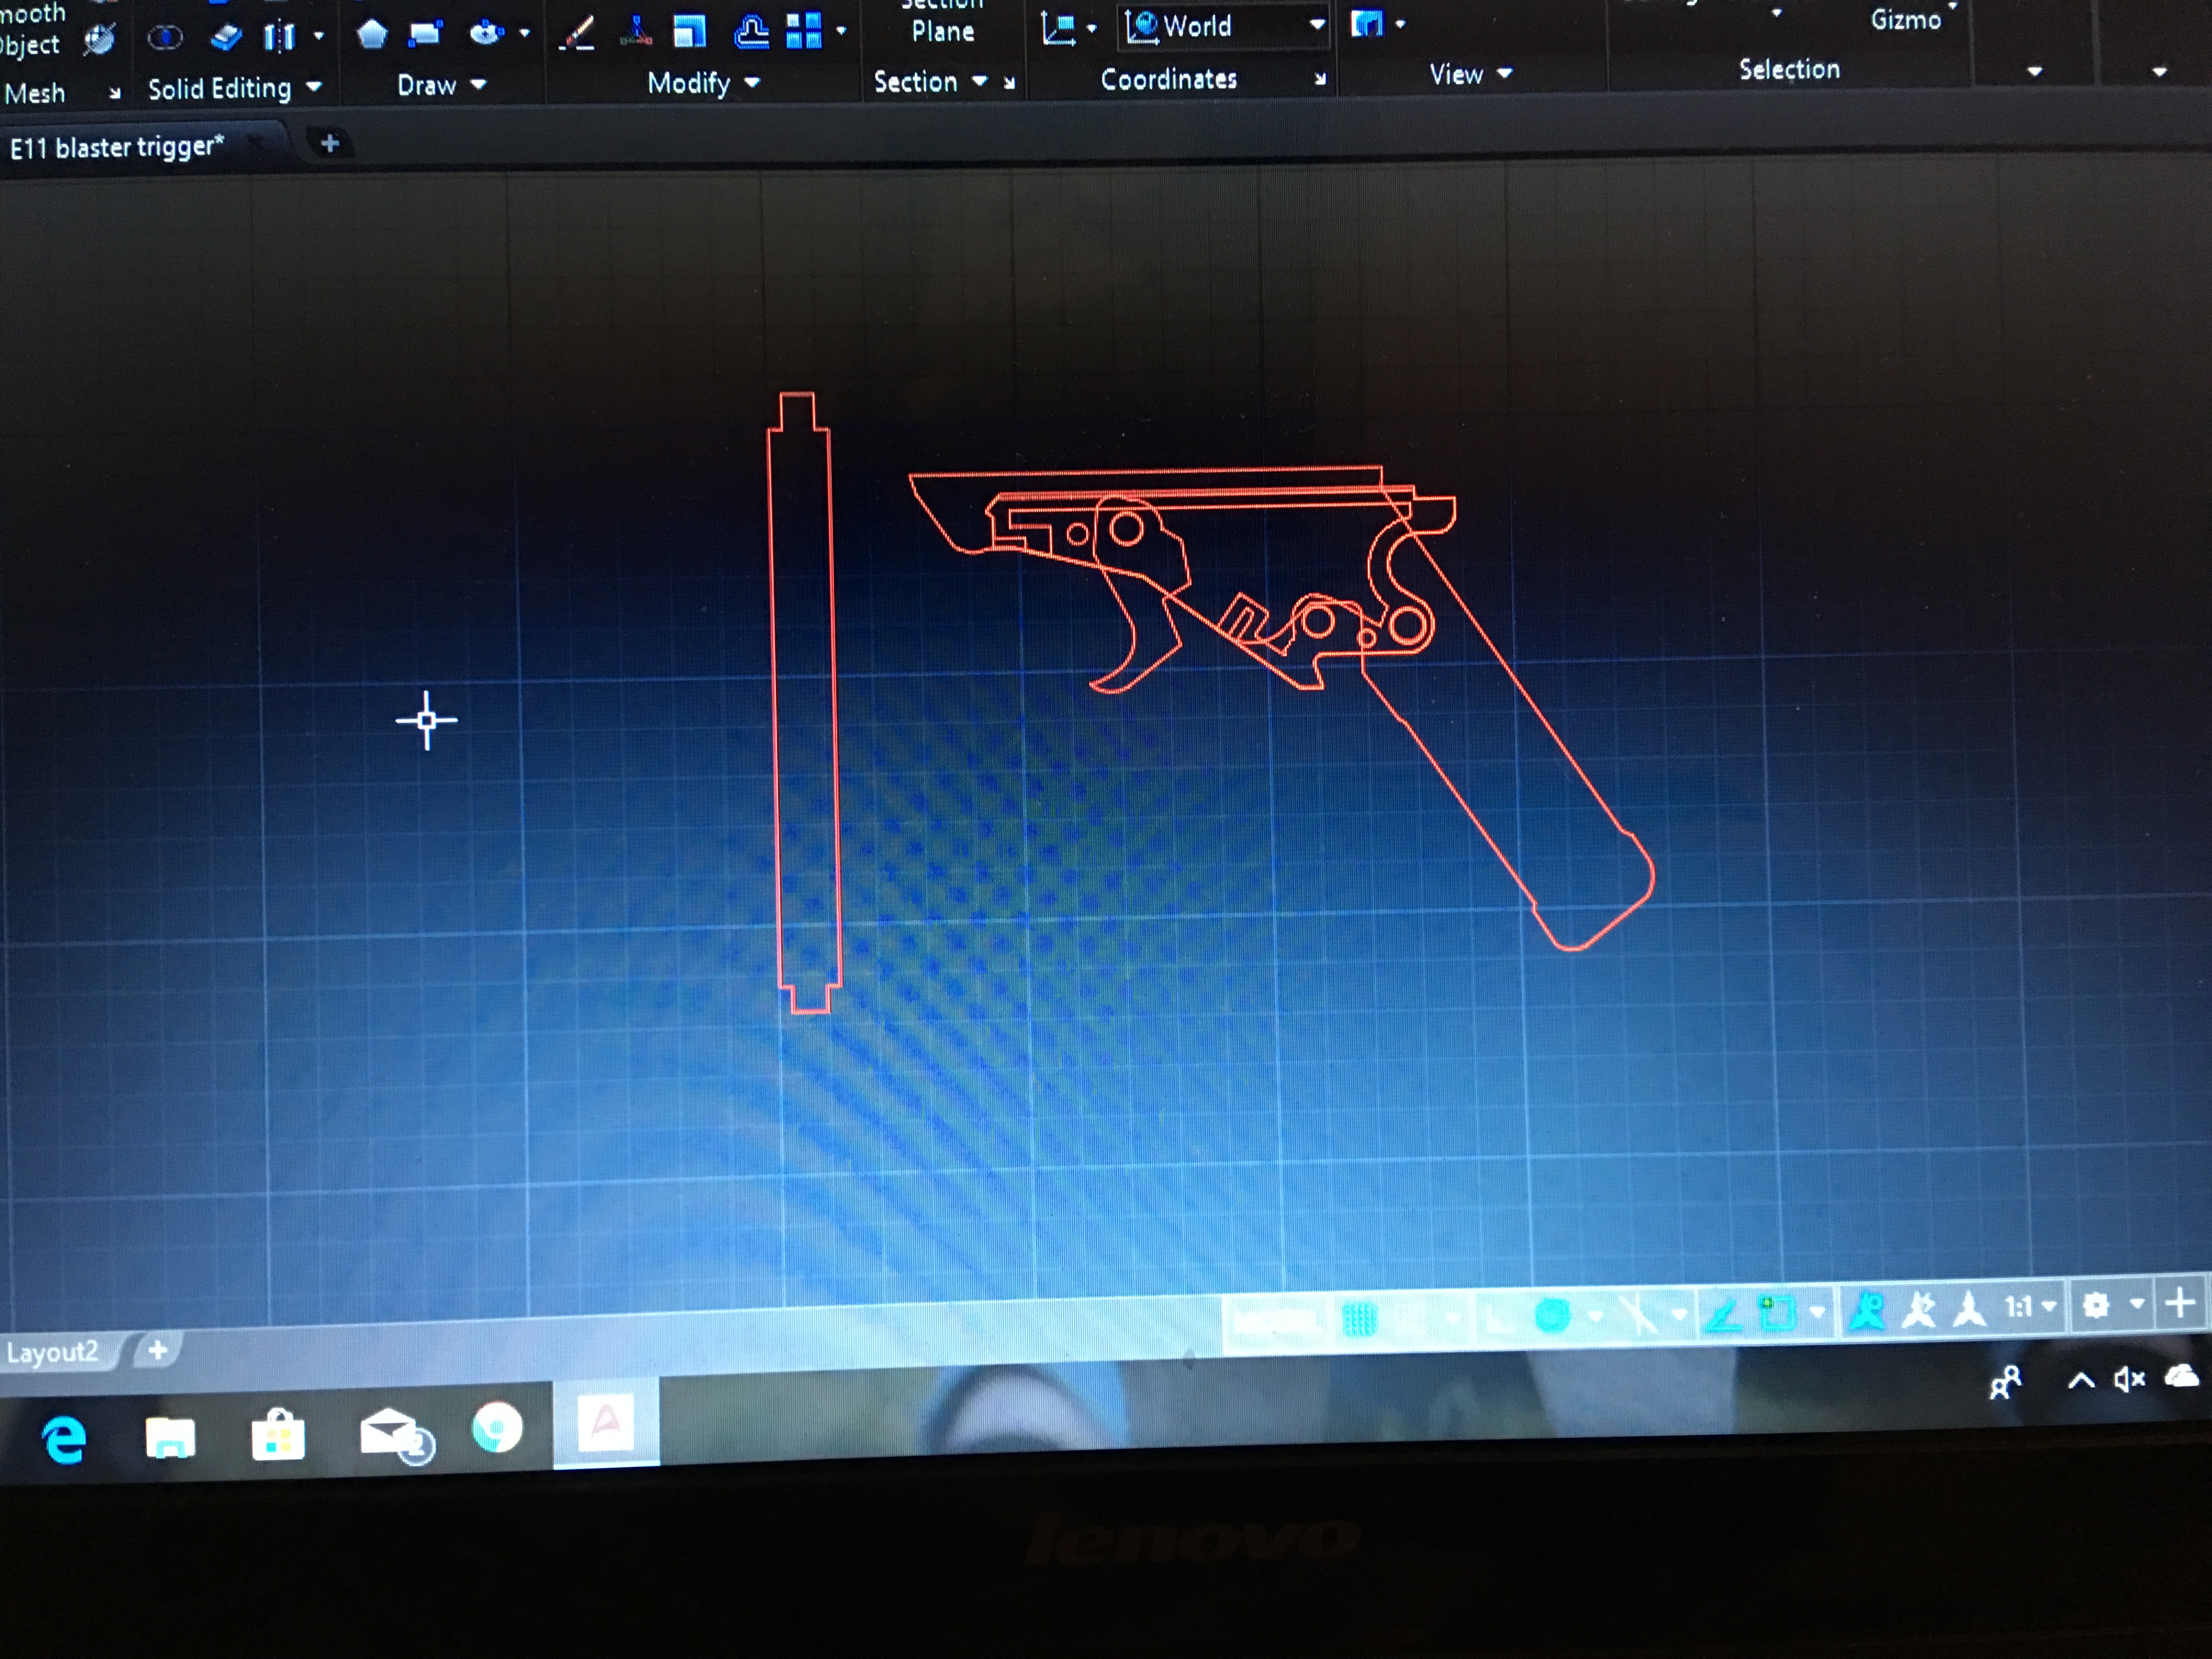Toggle grid display in the status bar

pos(1359,1320)
